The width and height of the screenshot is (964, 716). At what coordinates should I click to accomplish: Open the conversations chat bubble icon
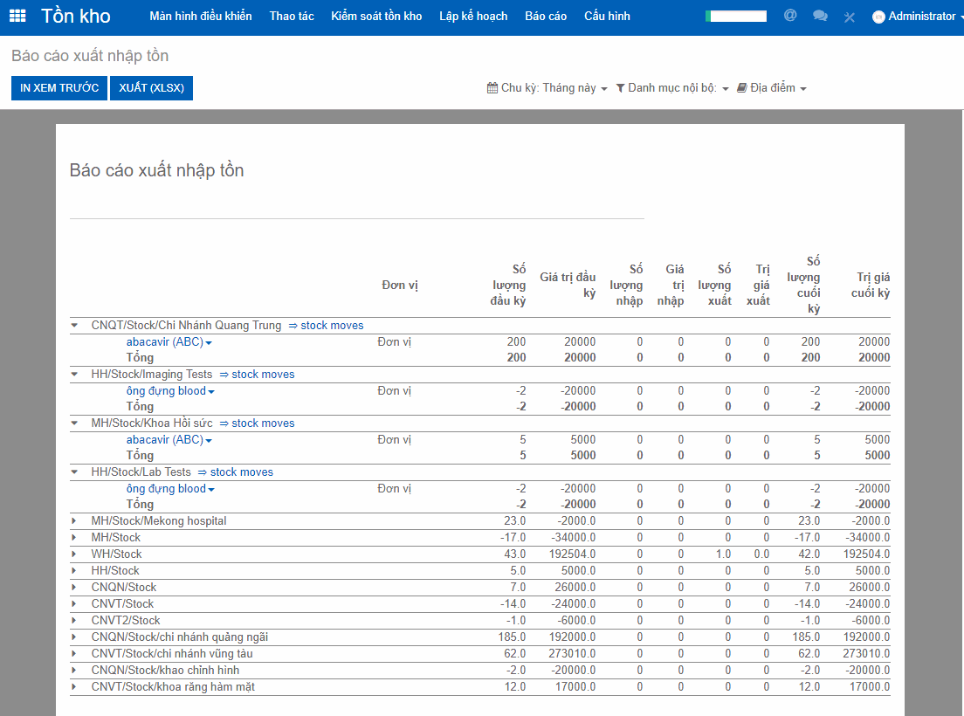(820, 17)
